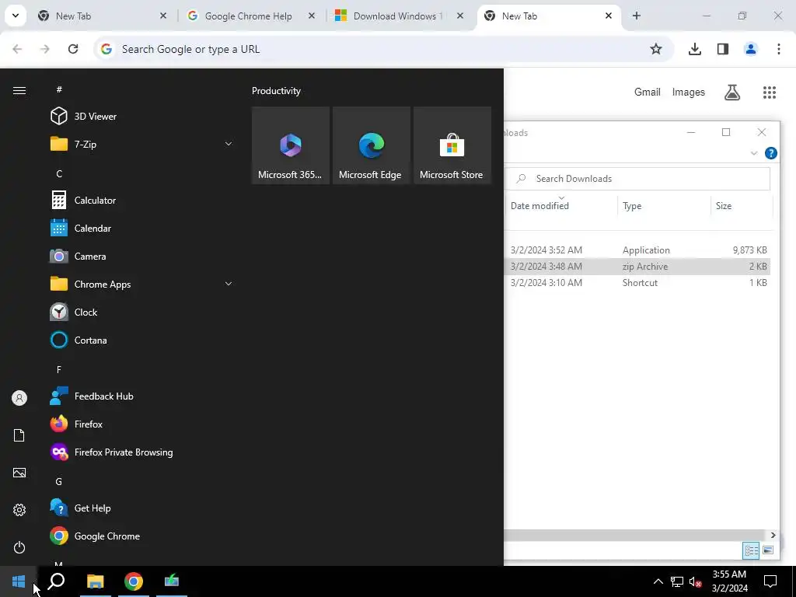Select the Application 9,873 KB row

pyautogui.click(x=637, y=250)
